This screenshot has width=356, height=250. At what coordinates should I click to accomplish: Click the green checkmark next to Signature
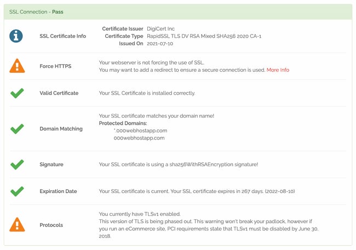(17, 164)
